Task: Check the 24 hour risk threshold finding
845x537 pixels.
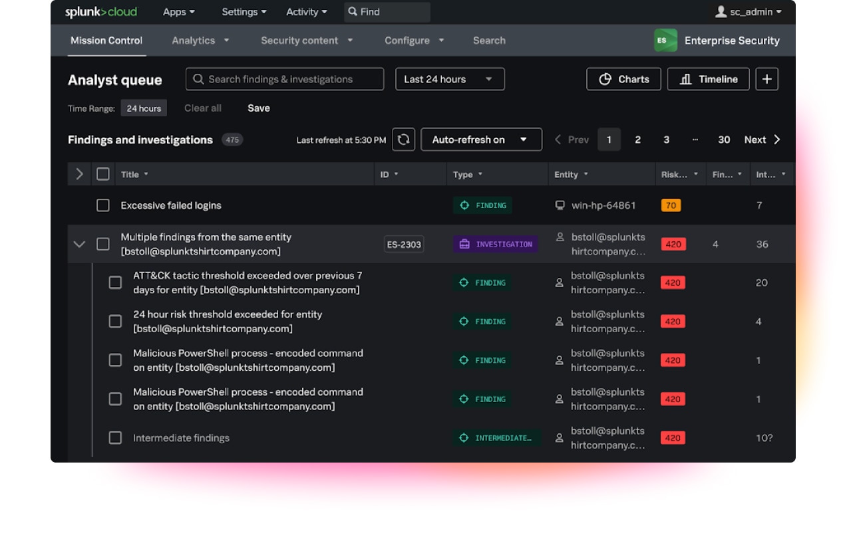Action: [115, 321]
